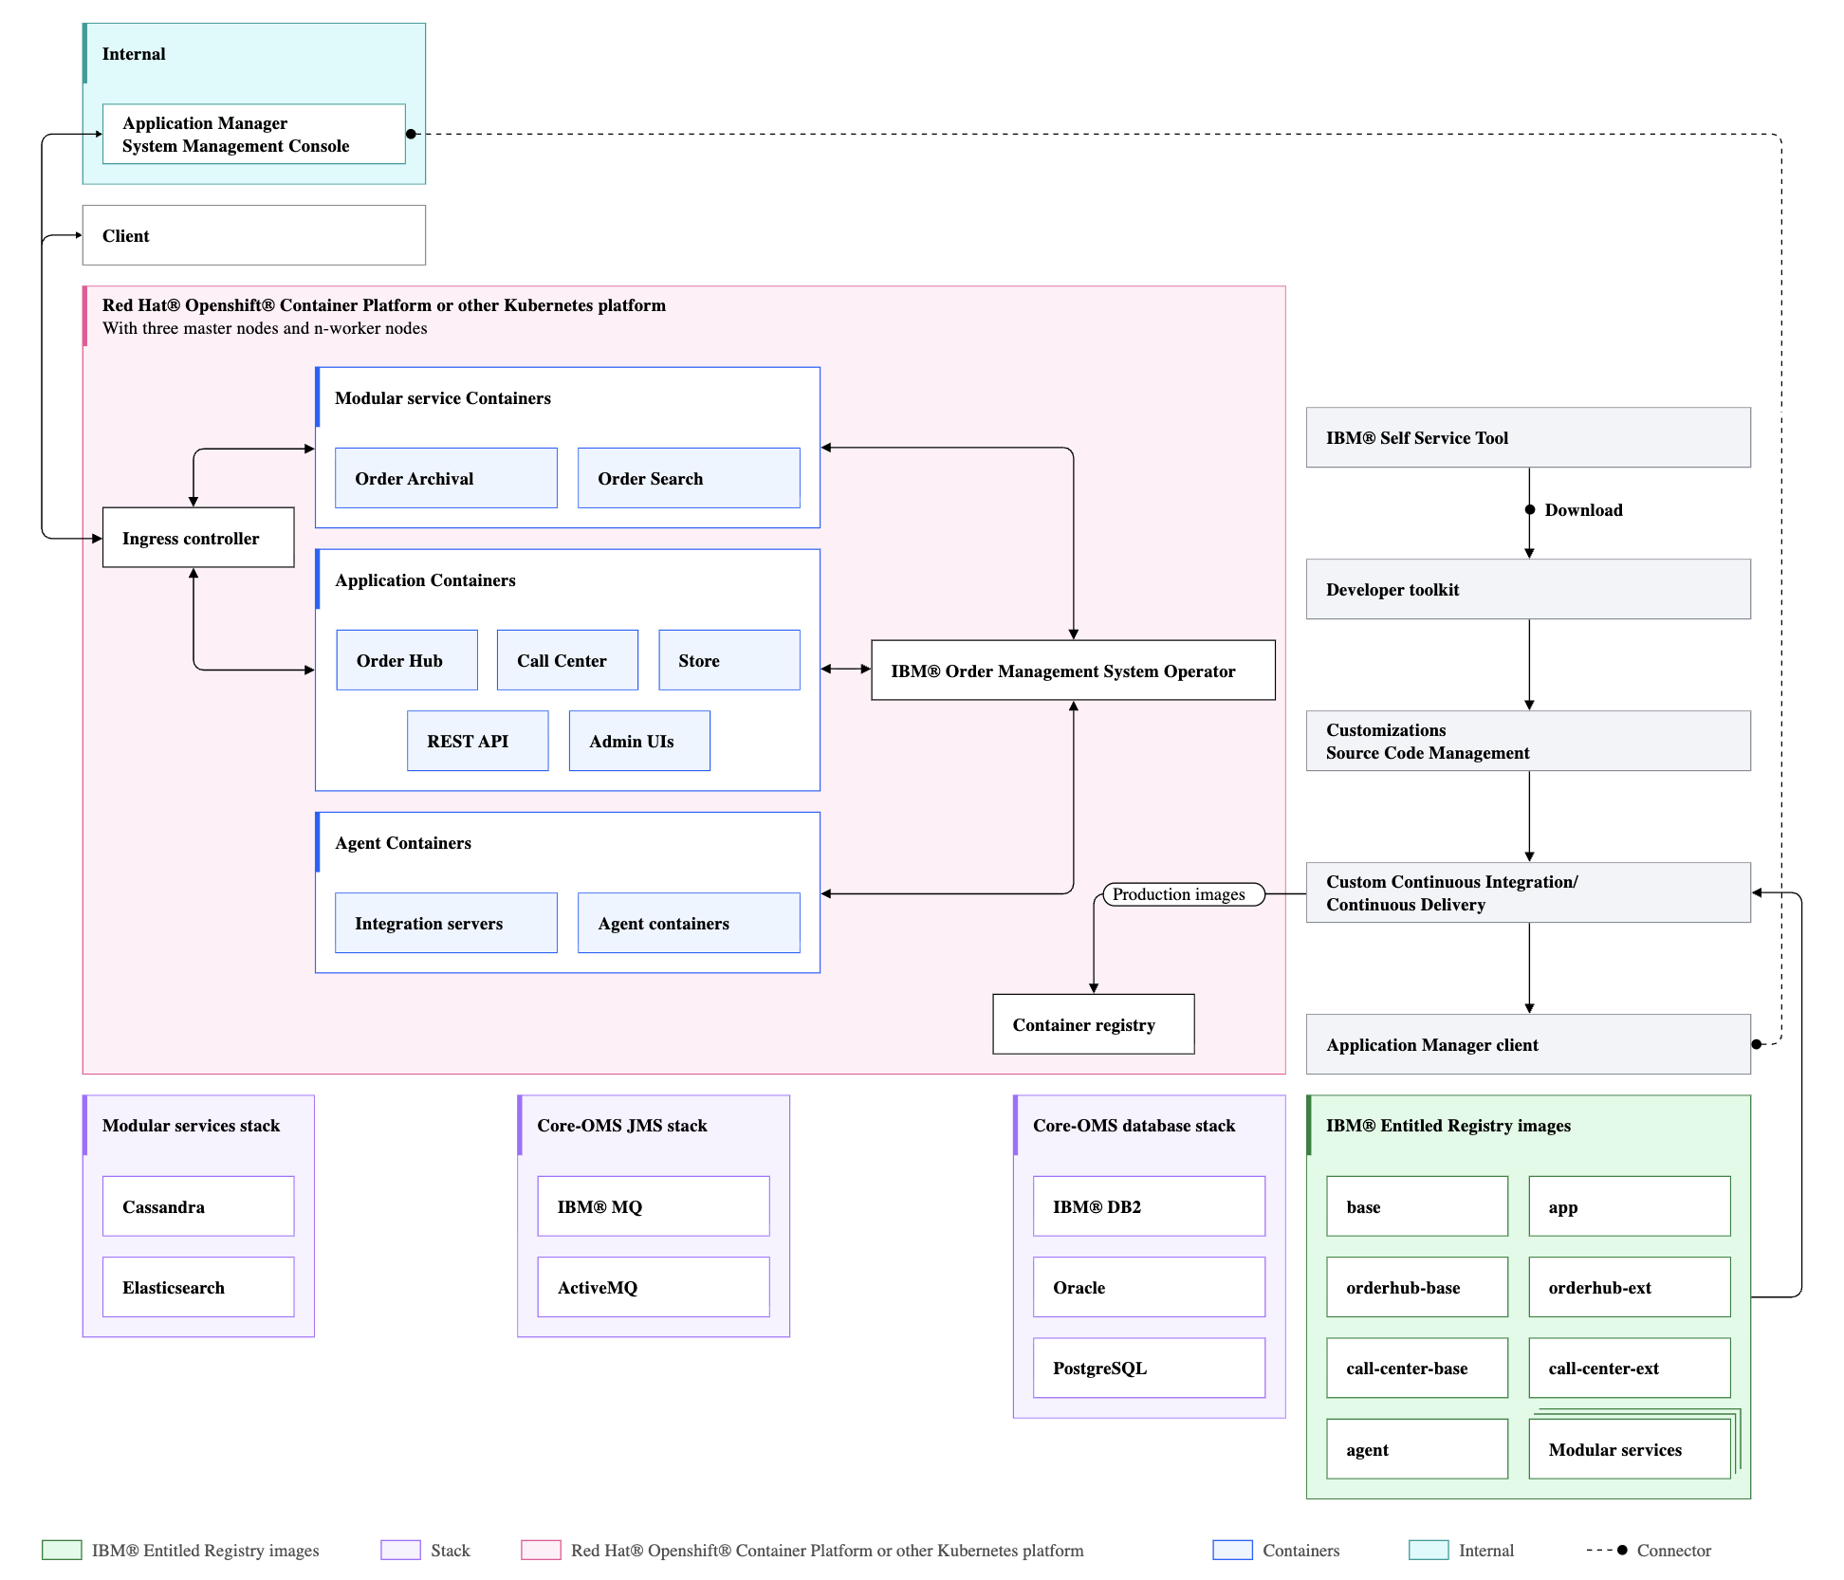Click the Production images connector label
Viewport: 1844px width, 1580px height.
coord(1181,893)
